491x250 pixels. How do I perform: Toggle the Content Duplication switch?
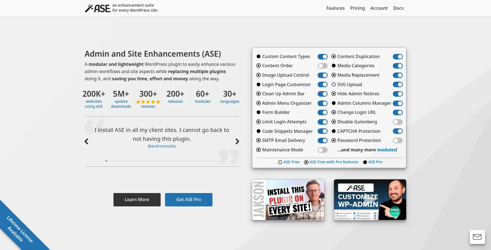pyautogui.click(x=398, y=57)
